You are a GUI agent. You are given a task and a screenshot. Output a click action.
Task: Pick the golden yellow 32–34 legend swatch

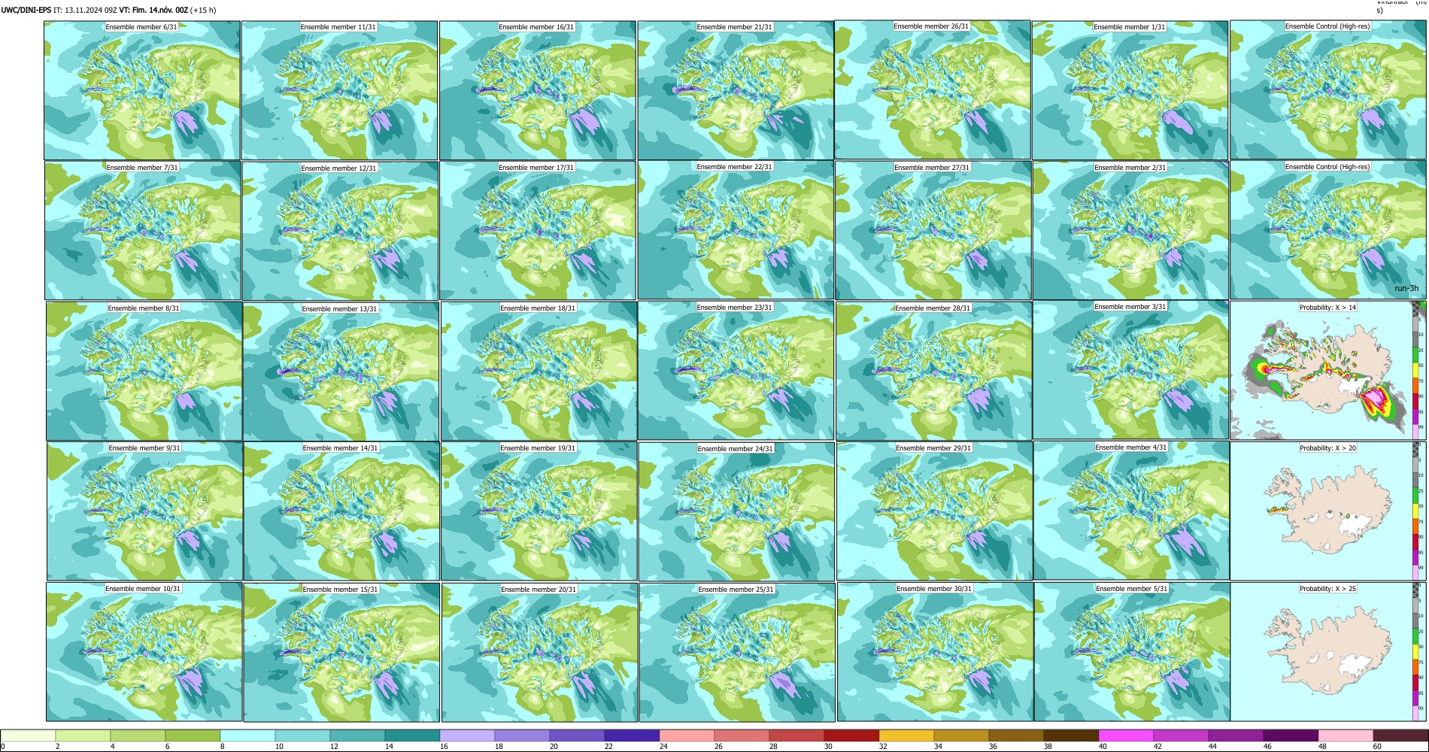point(906,735)
